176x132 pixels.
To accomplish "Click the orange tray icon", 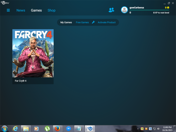I will tap(146, 129).
